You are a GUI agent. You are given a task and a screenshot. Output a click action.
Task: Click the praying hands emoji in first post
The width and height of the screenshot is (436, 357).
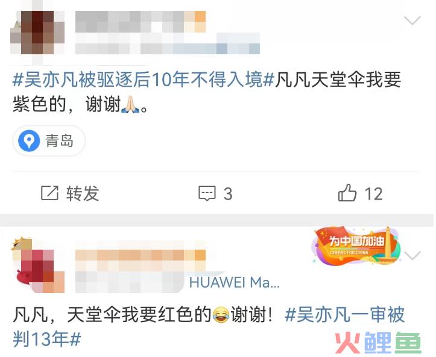(x=130, y=104)
